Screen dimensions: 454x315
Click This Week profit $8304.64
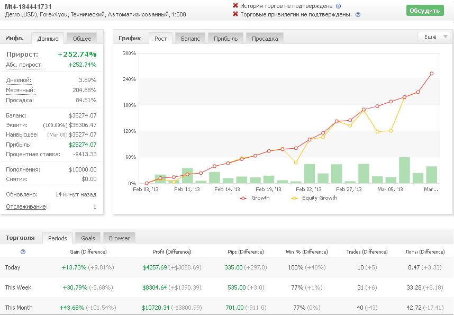click(155, 287)
